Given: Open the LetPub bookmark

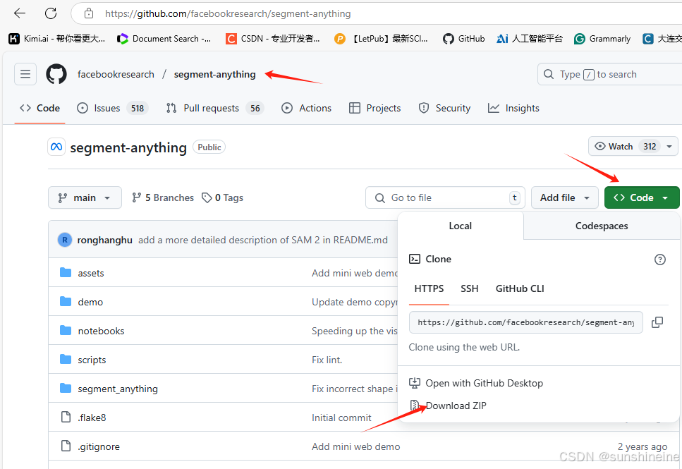Looking at the screenshot, I should click(381, 39).
